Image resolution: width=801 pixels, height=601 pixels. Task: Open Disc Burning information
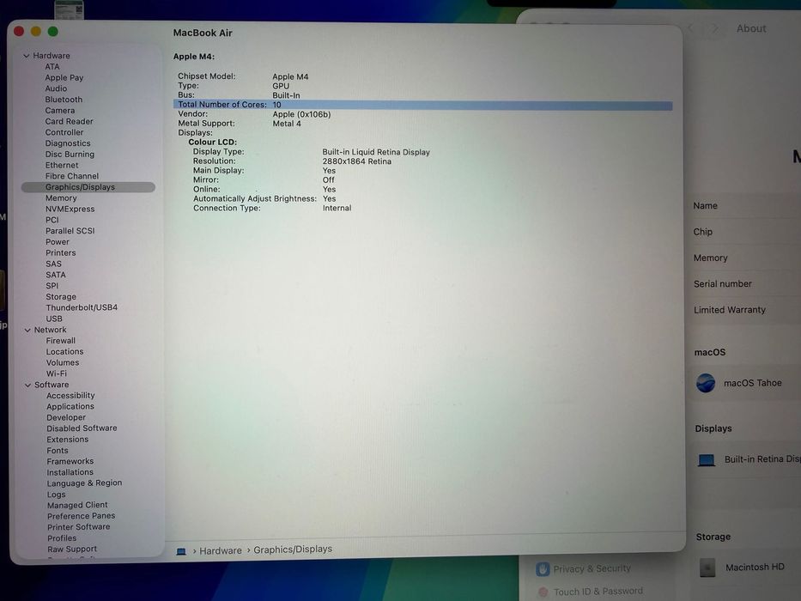(70, 155)
